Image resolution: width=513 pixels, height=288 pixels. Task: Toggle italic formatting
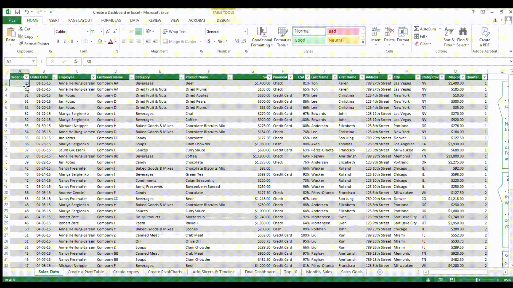click(x=64, y=41)
